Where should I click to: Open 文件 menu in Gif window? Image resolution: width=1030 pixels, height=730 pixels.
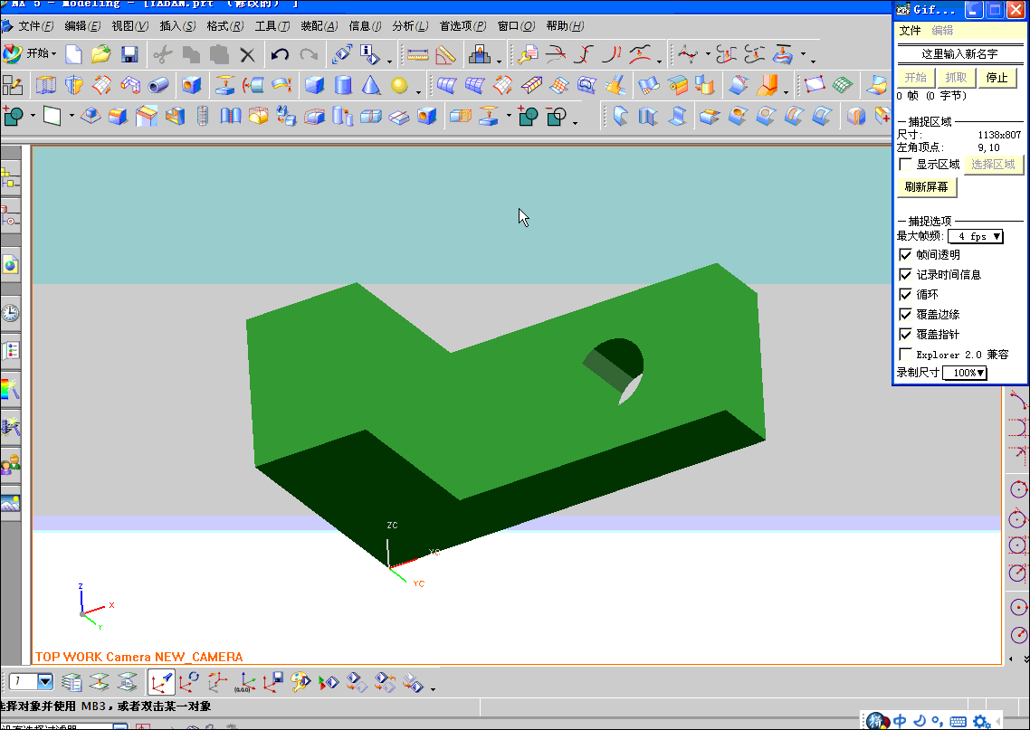910,31
